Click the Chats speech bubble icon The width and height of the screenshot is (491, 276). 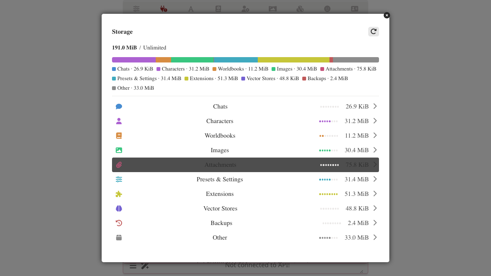[x=119, y=107]
